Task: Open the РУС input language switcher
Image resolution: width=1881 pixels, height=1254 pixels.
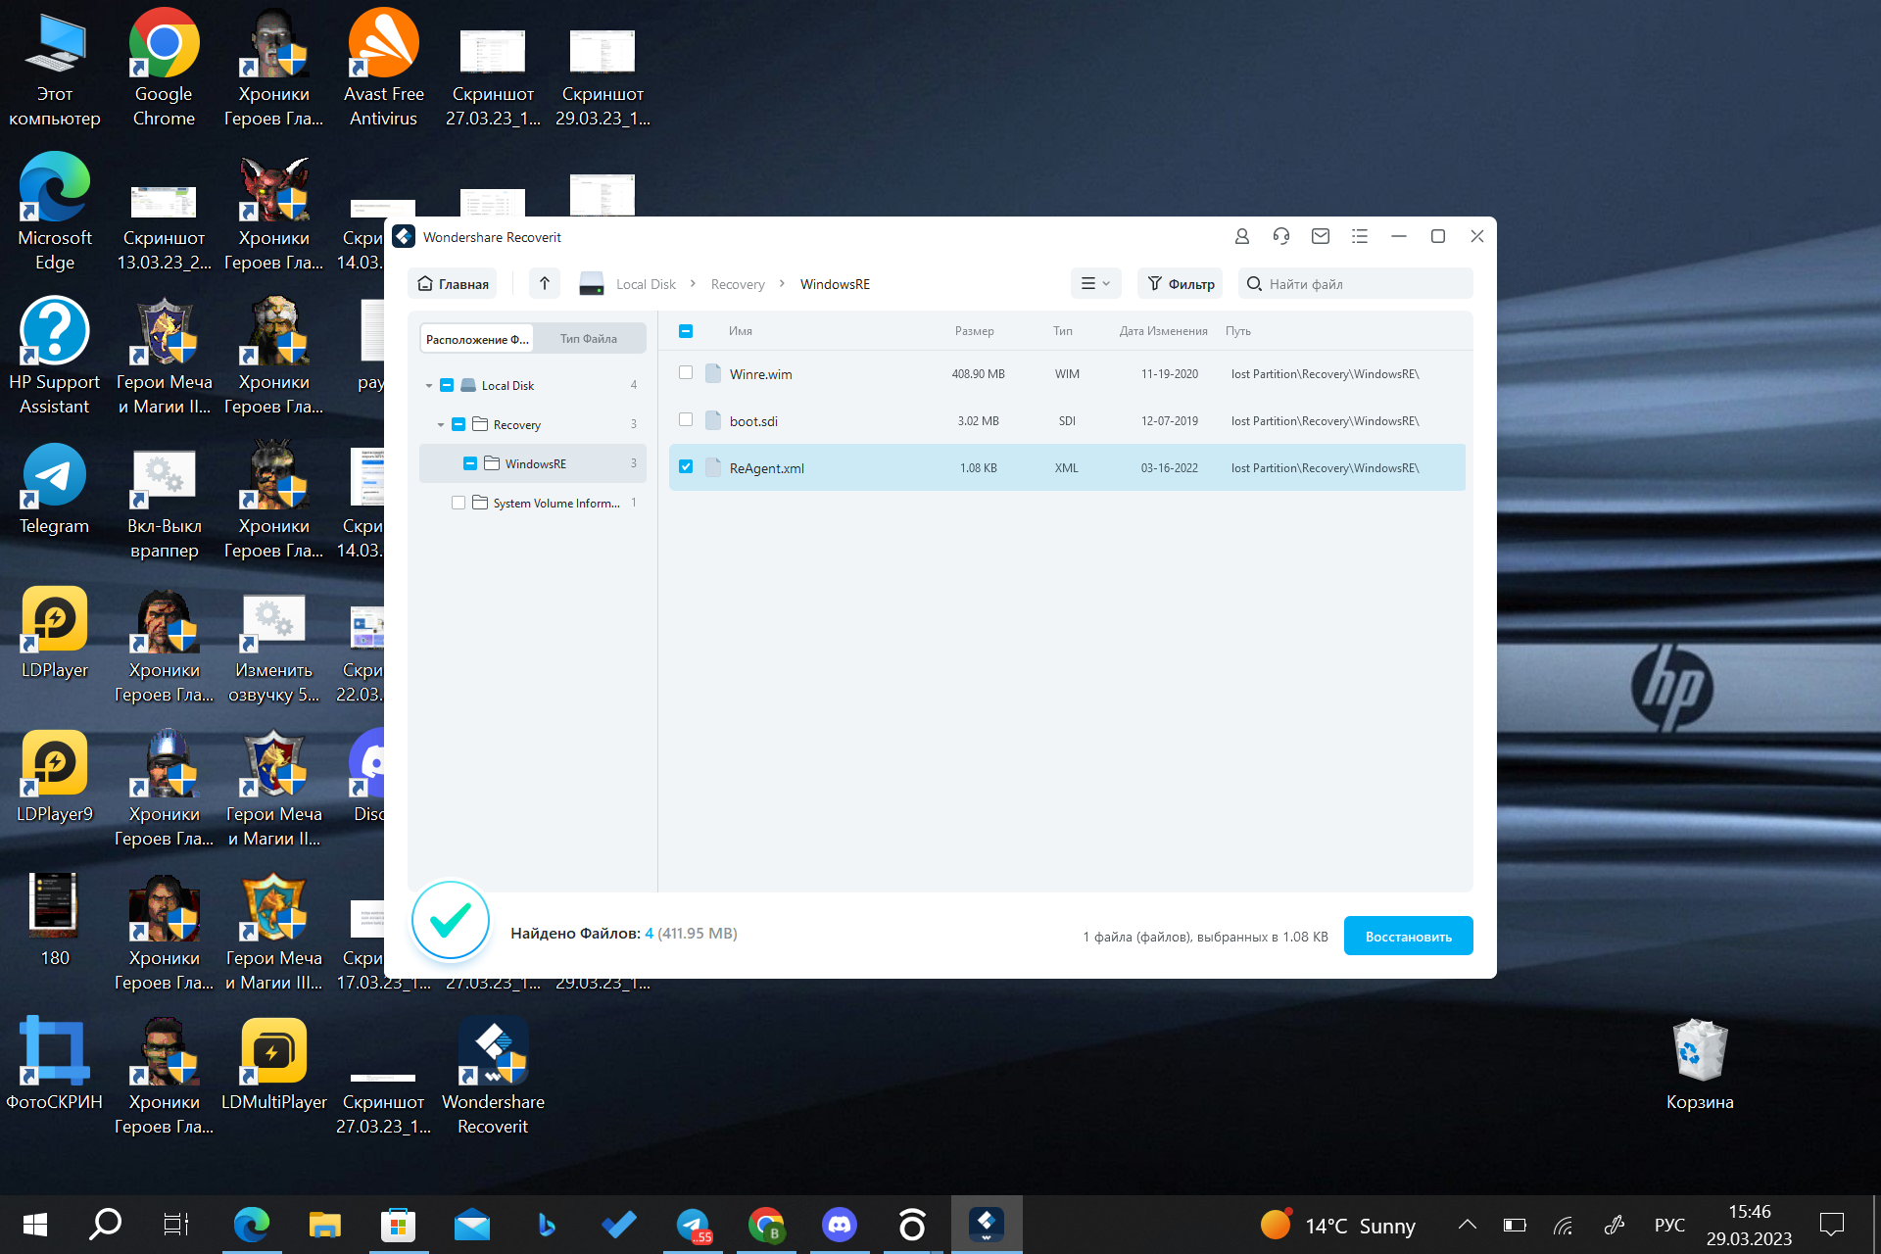Action: click(1669, 1225)
